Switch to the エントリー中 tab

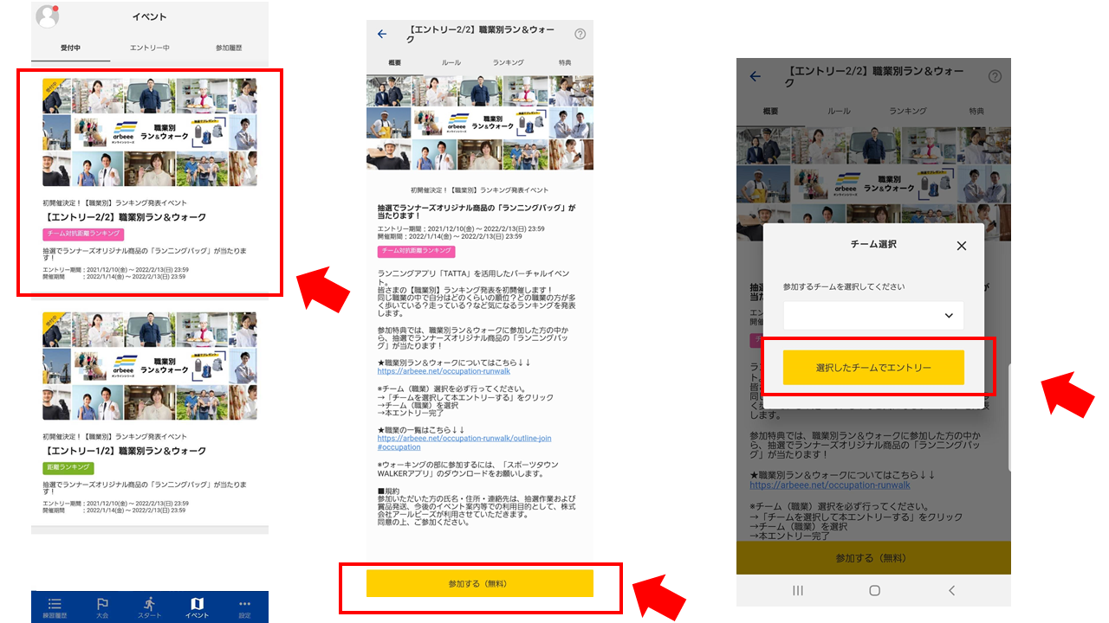150,48
